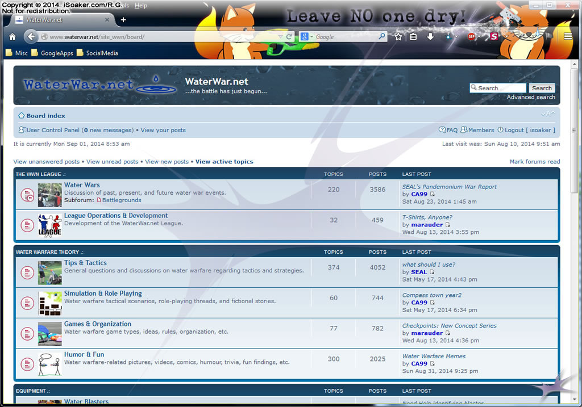Click View your posts
The image size is (582, 407).
coord(163,130)
